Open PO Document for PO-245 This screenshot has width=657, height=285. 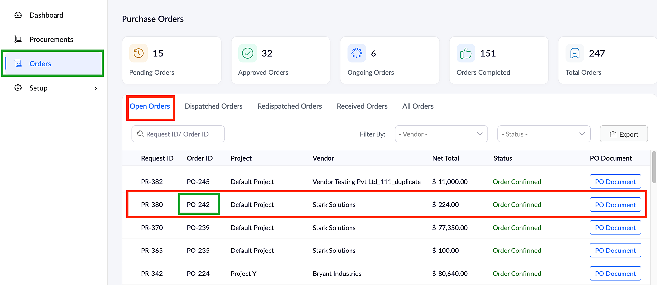click(x=615, y=182)
